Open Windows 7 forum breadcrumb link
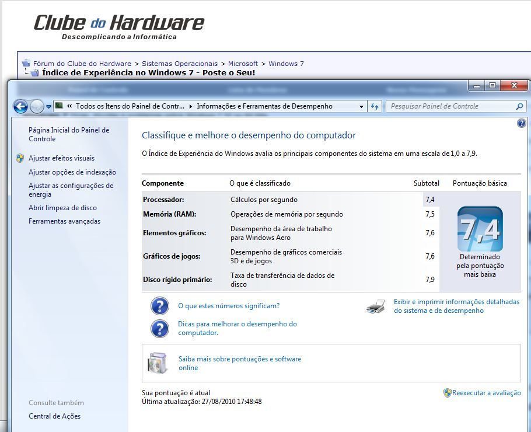The width and height of the screenshot is (531, 432). click(286, 64)
